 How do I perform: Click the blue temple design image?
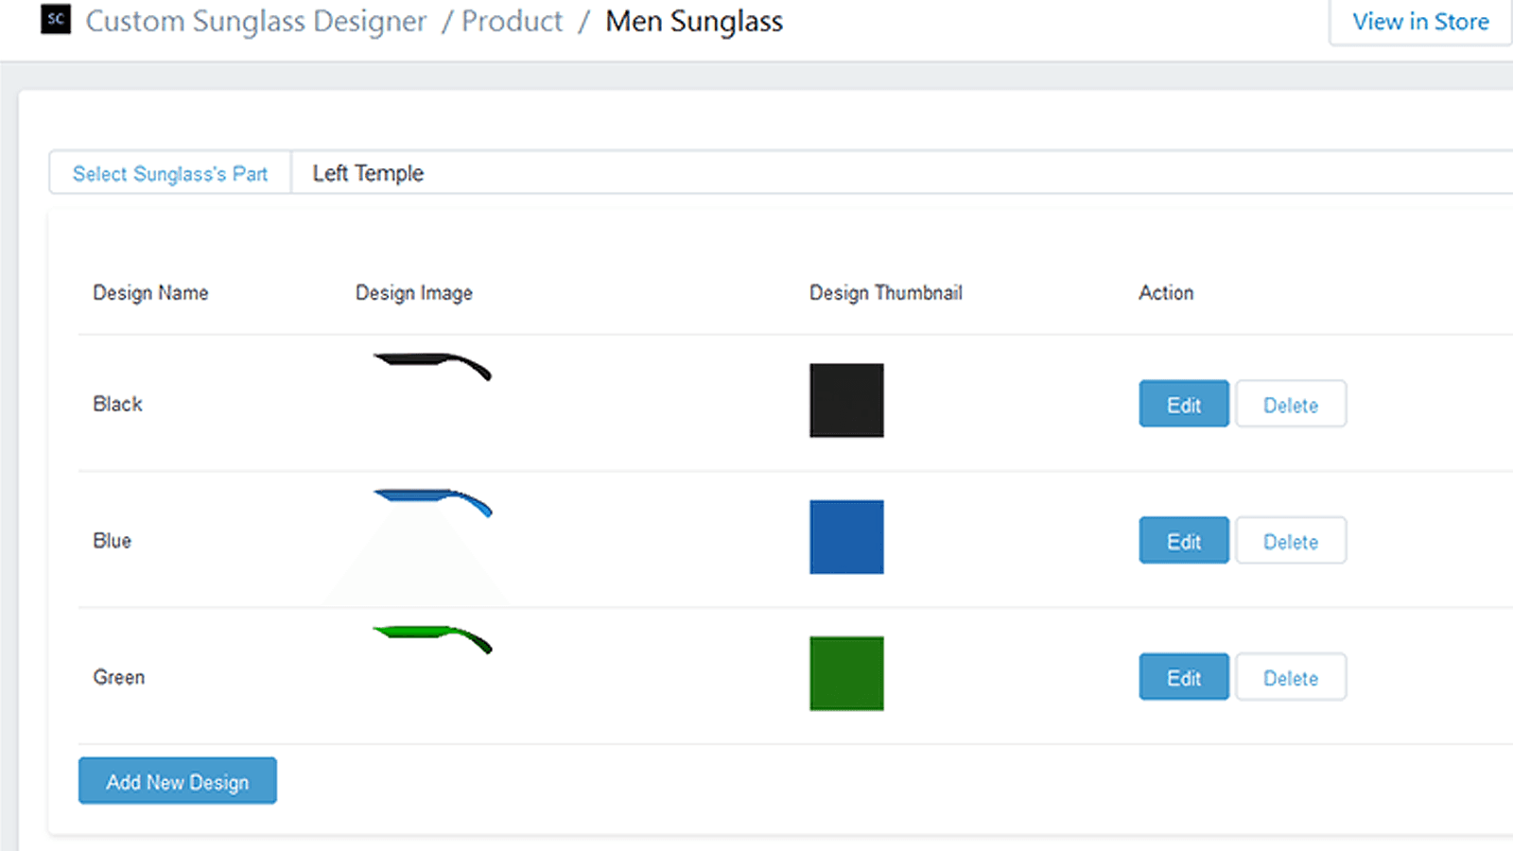tap(433, 501)
